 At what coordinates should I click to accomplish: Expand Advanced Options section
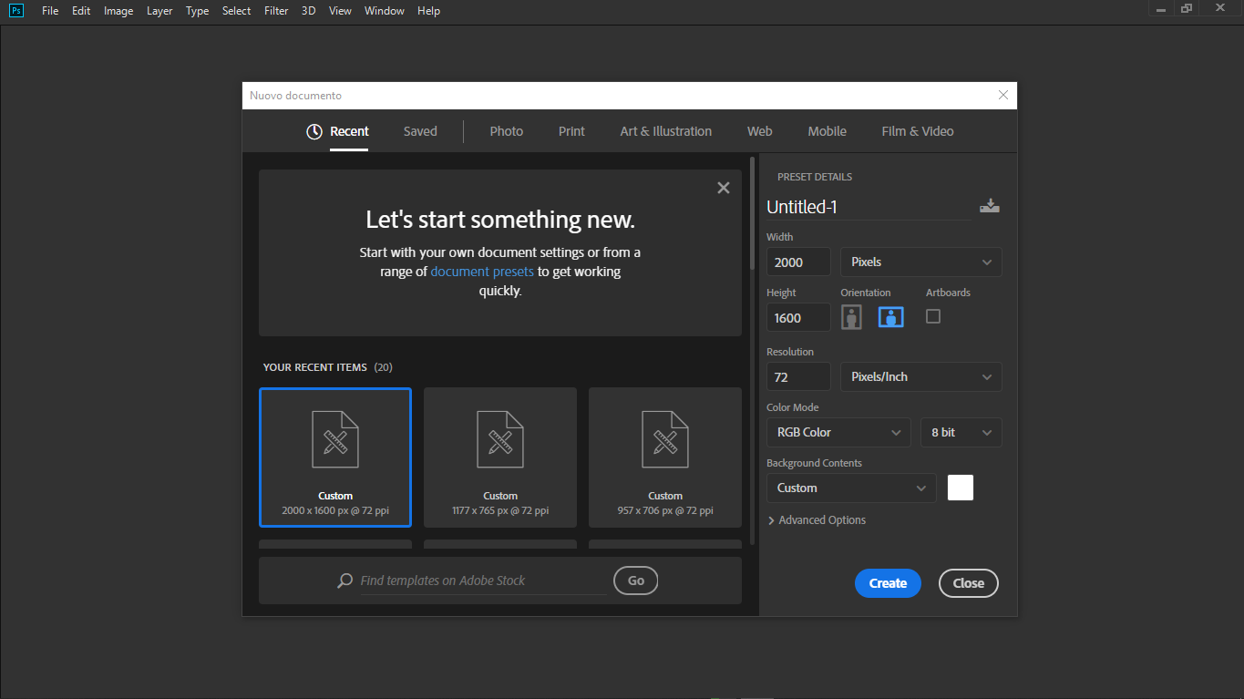point(817,520)
